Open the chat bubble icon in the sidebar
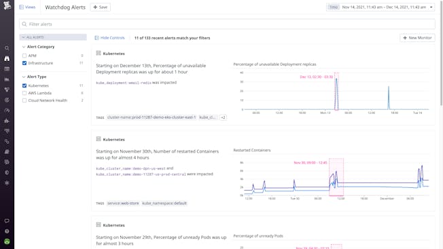 [7, 221]
